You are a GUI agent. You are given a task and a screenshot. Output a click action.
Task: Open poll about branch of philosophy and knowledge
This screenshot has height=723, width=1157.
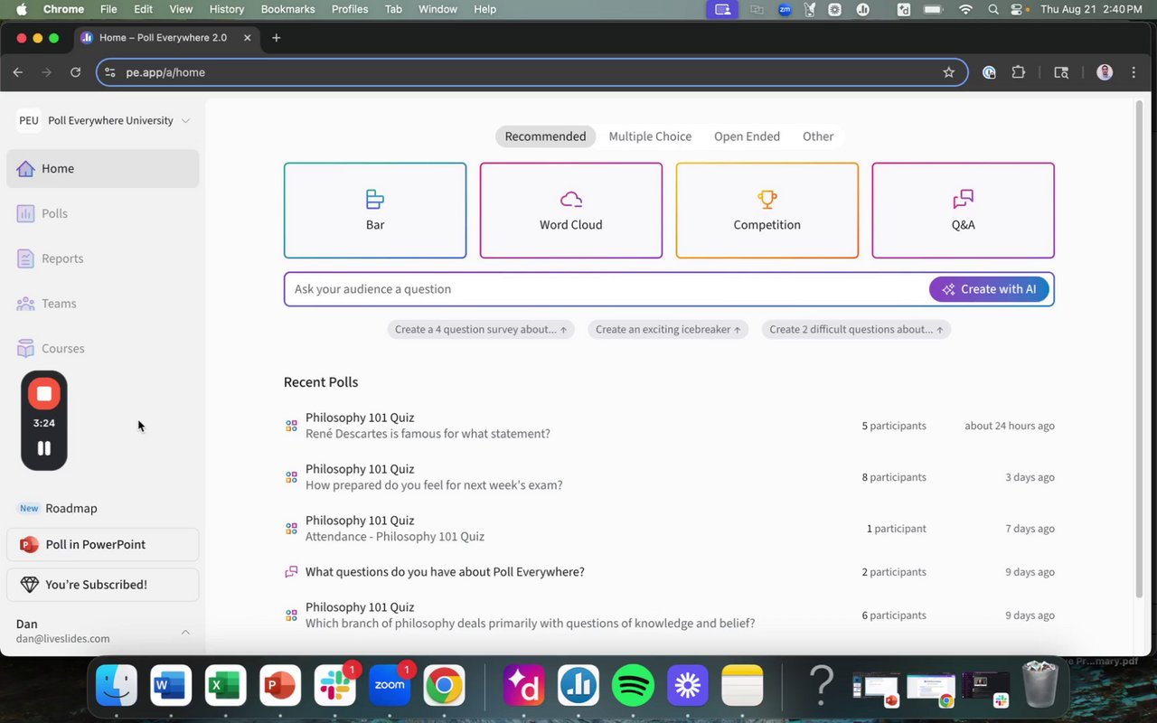(669, 615)
